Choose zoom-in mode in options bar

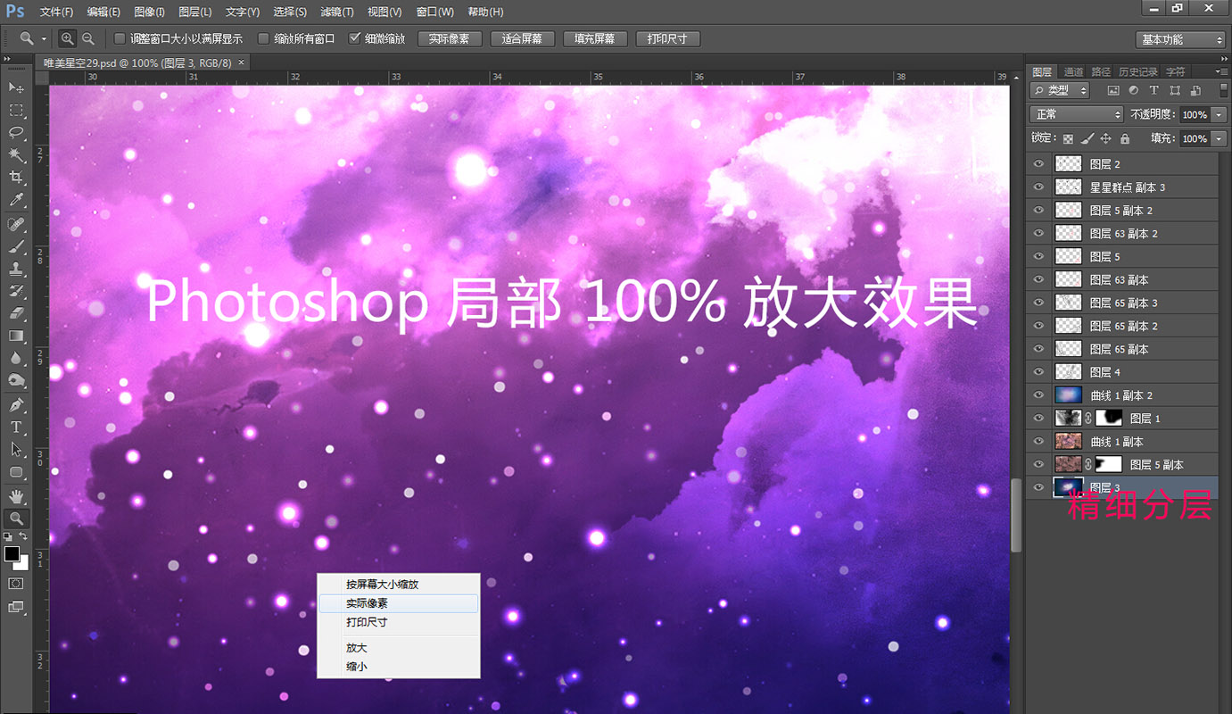coord(68,38)
